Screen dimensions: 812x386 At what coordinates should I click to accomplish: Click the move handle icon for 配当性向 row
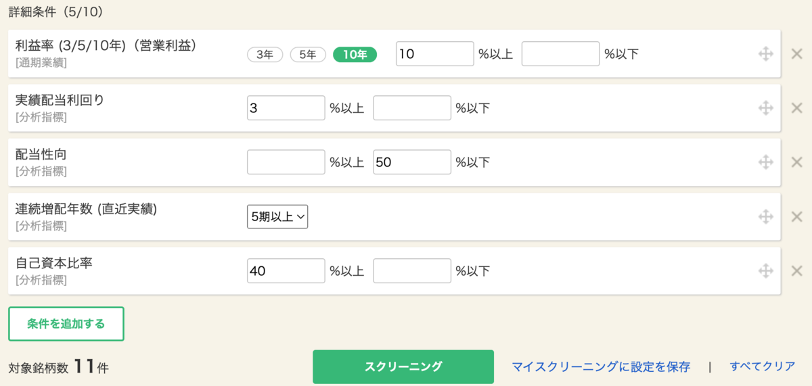(x=765, y=162)
